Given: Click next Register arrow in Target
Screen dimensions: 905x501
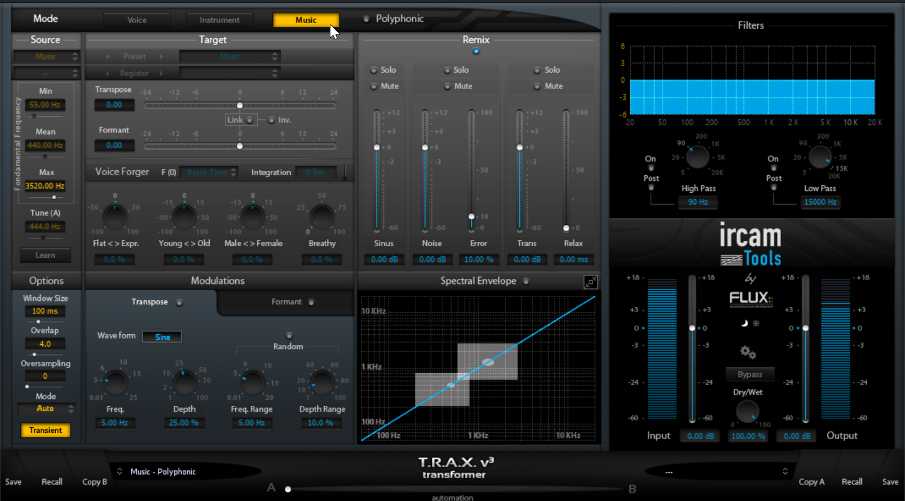Looking at the screenshot, I should pos(161,73).
